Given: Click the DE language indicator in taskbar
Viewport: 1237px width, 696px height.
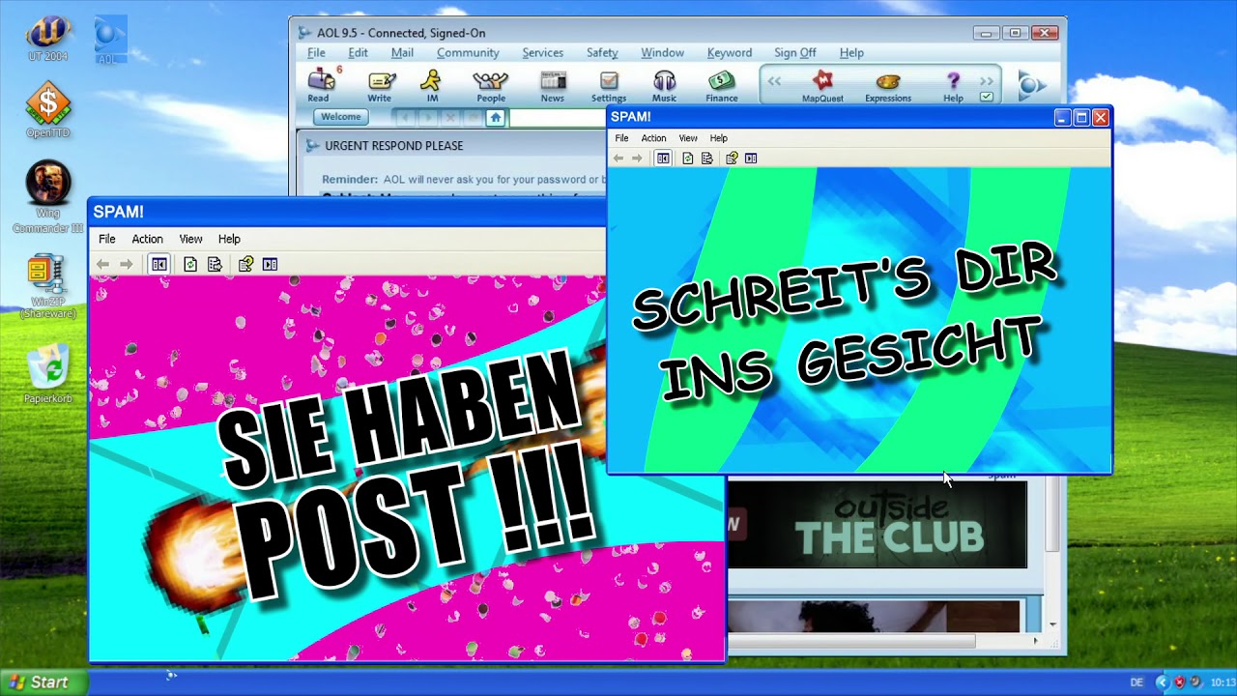Looking at the screenshot, I should click(1136, 682).
